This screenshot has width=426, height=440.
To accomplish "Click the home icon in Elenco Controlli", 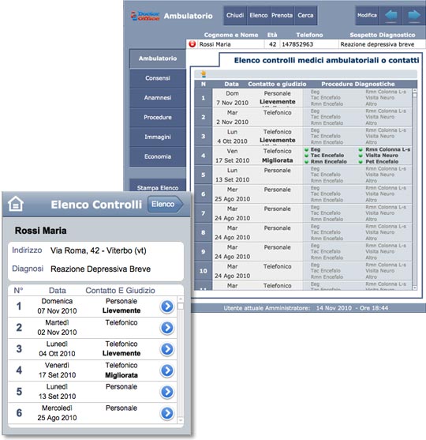I will click(16, 204).
